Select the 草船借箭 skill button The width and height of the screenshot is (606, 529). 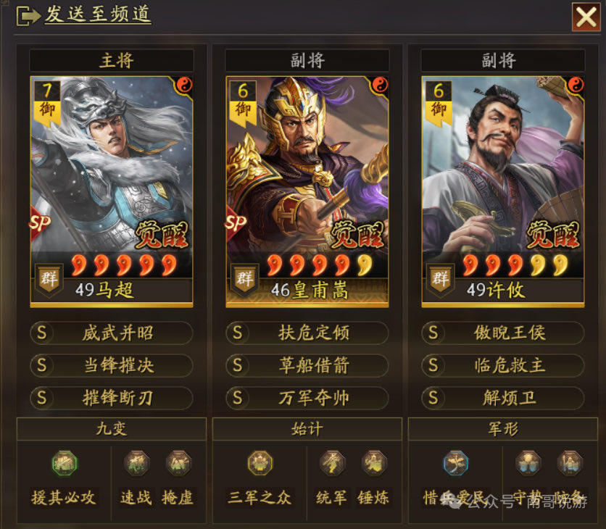(x=307, y=365)
